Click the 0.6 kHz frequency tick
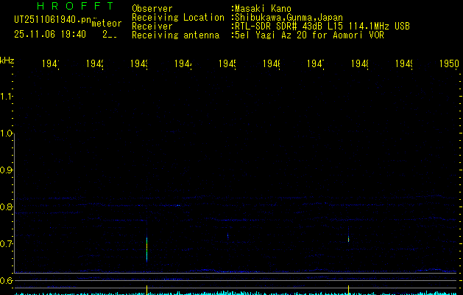 [7, 281]
